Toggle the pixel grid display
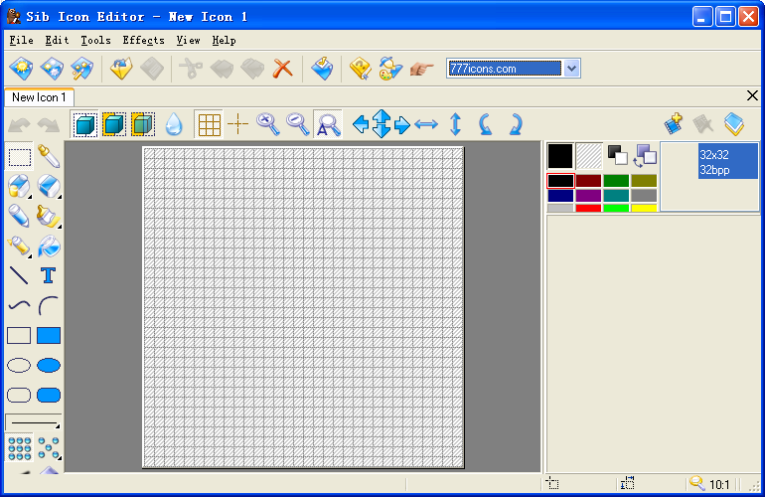765x497 pixels. pyautogui.click(x=210, y=124)
